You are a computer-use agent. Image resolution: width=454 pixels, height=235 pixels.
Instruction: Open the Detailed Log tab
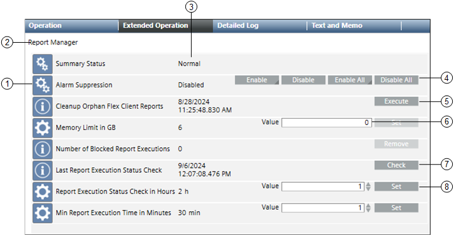tap(260, 26)
